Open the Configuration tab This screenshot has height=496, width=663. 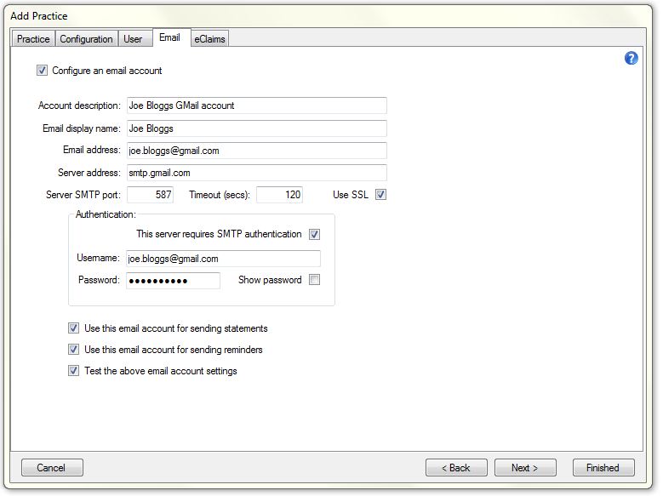tap(86, 39)
